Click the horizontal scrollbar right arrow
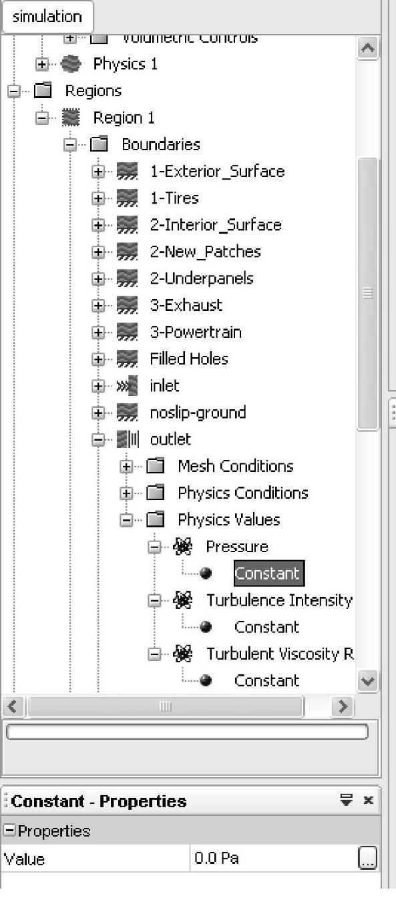The image size is (396, 902). point(343,706)
